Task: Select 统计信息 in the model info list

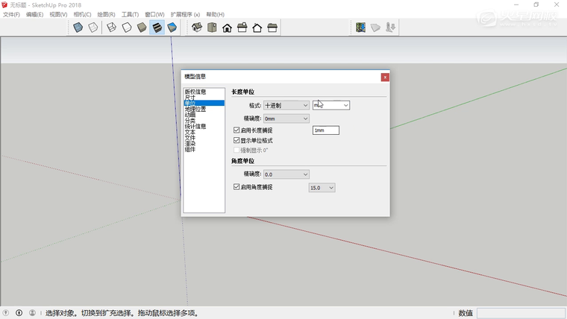Action: (195, 127)
